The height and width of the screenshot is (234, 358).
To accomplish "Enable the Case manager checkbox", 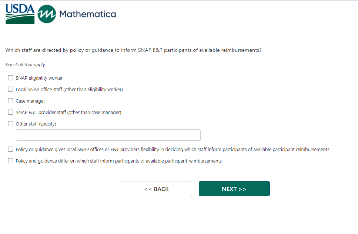I will point(10,101).
